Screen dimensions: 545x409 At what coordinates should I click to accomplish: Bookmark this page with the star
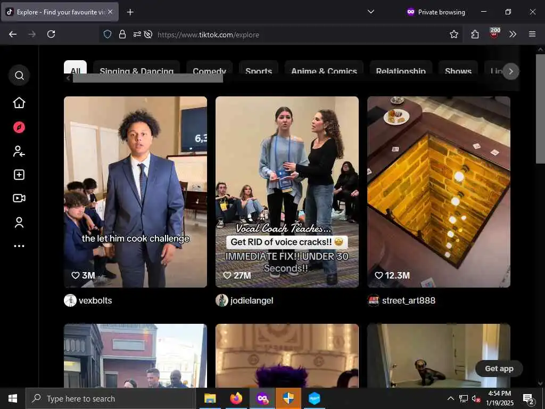tap(453, 34)
